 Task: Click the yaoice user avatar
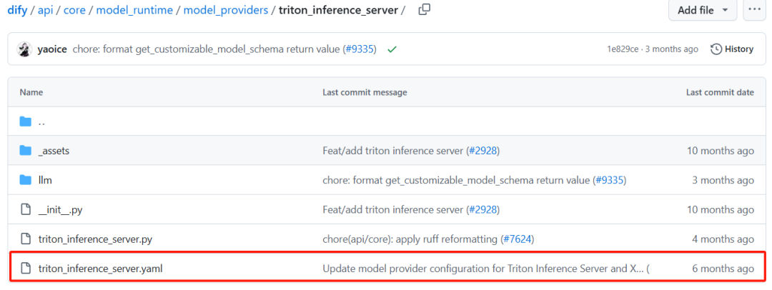point(24,49)
